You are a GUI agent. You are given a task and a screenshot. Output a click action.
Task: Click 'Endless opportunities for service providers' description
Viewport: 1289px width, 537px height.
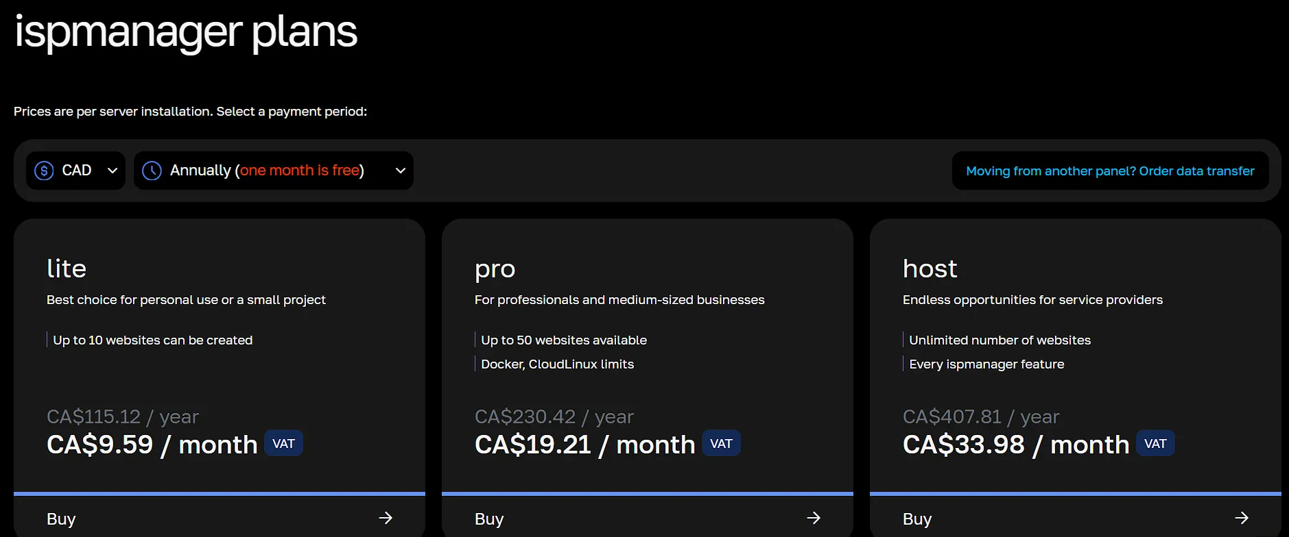click(x=1032, y=300)
